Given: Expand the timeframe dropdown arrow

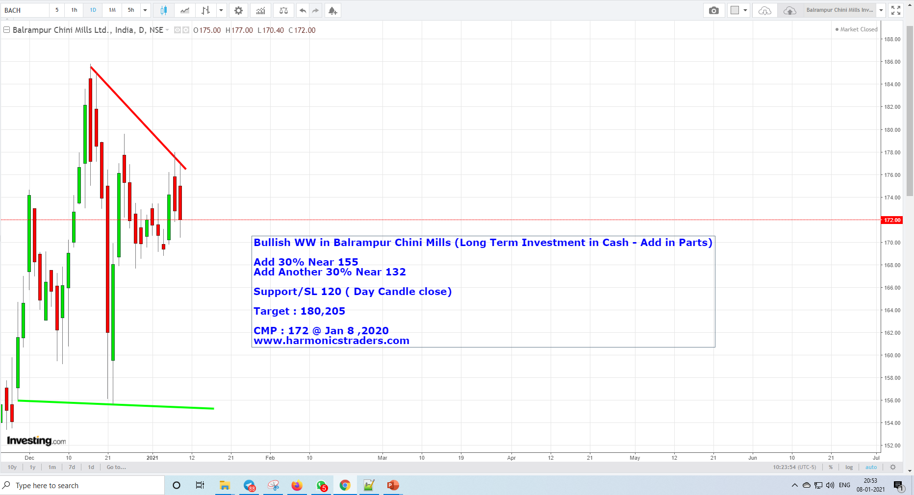Looking at the screenshot, I should (145, 10).
